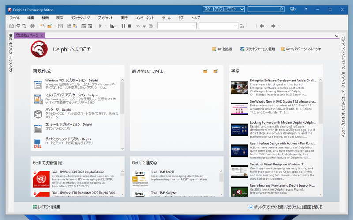Viewport: 353px width, 220px height.
Task: Open the リファクタリング menu
Action: click(x=80, y=18)
